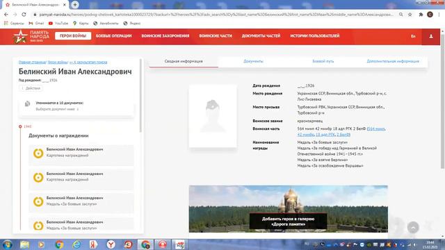This screenshot has width=445, height=250.
Task: Expand Выберите документ ниже
Action: pyautogui.click(x=57, y=109)
